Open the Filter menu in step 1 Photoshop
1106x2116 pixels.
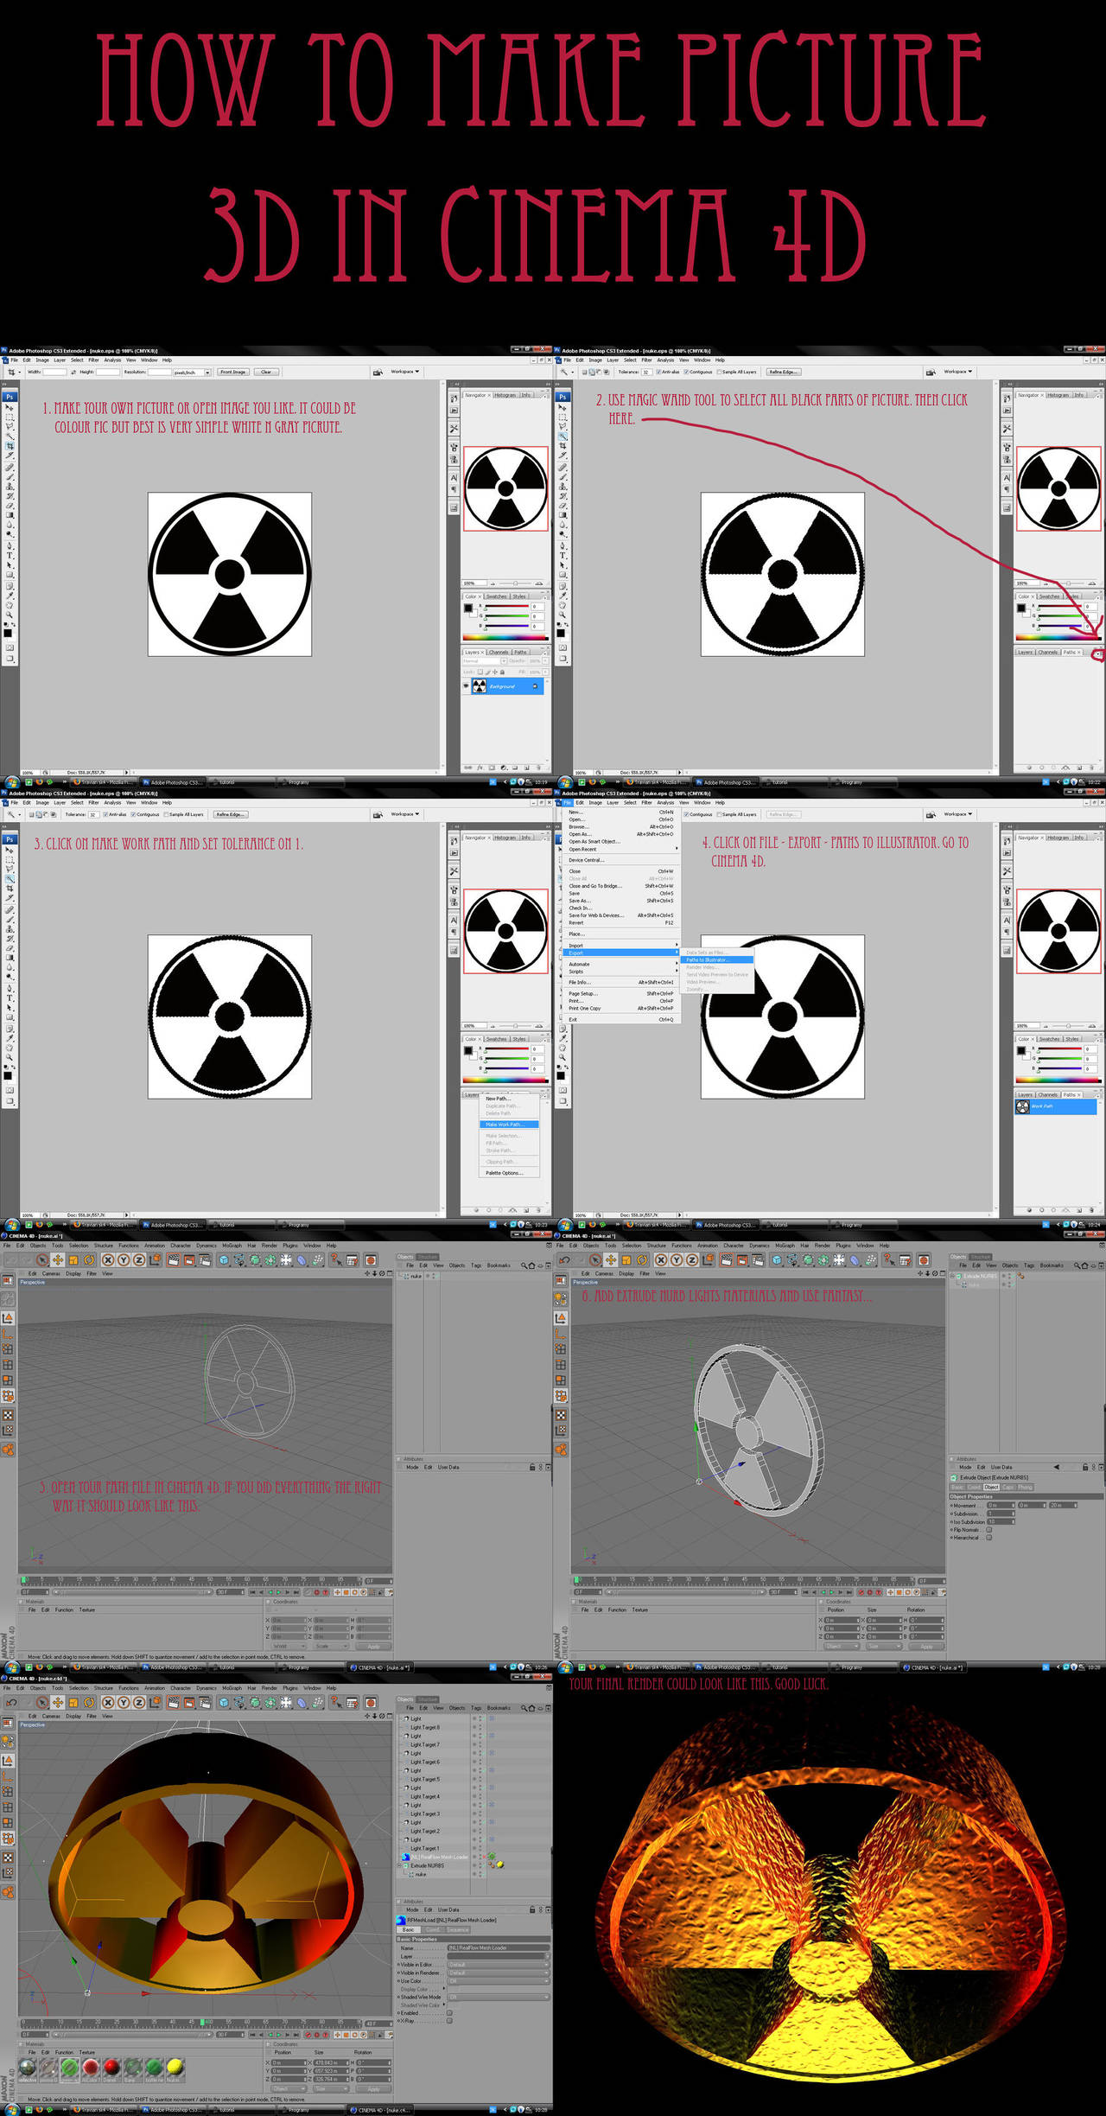[93, 360]
